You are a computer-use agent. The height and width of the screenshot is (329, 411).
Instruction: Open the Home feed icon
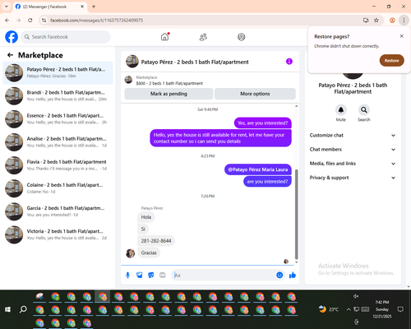(x=164, y=37)
